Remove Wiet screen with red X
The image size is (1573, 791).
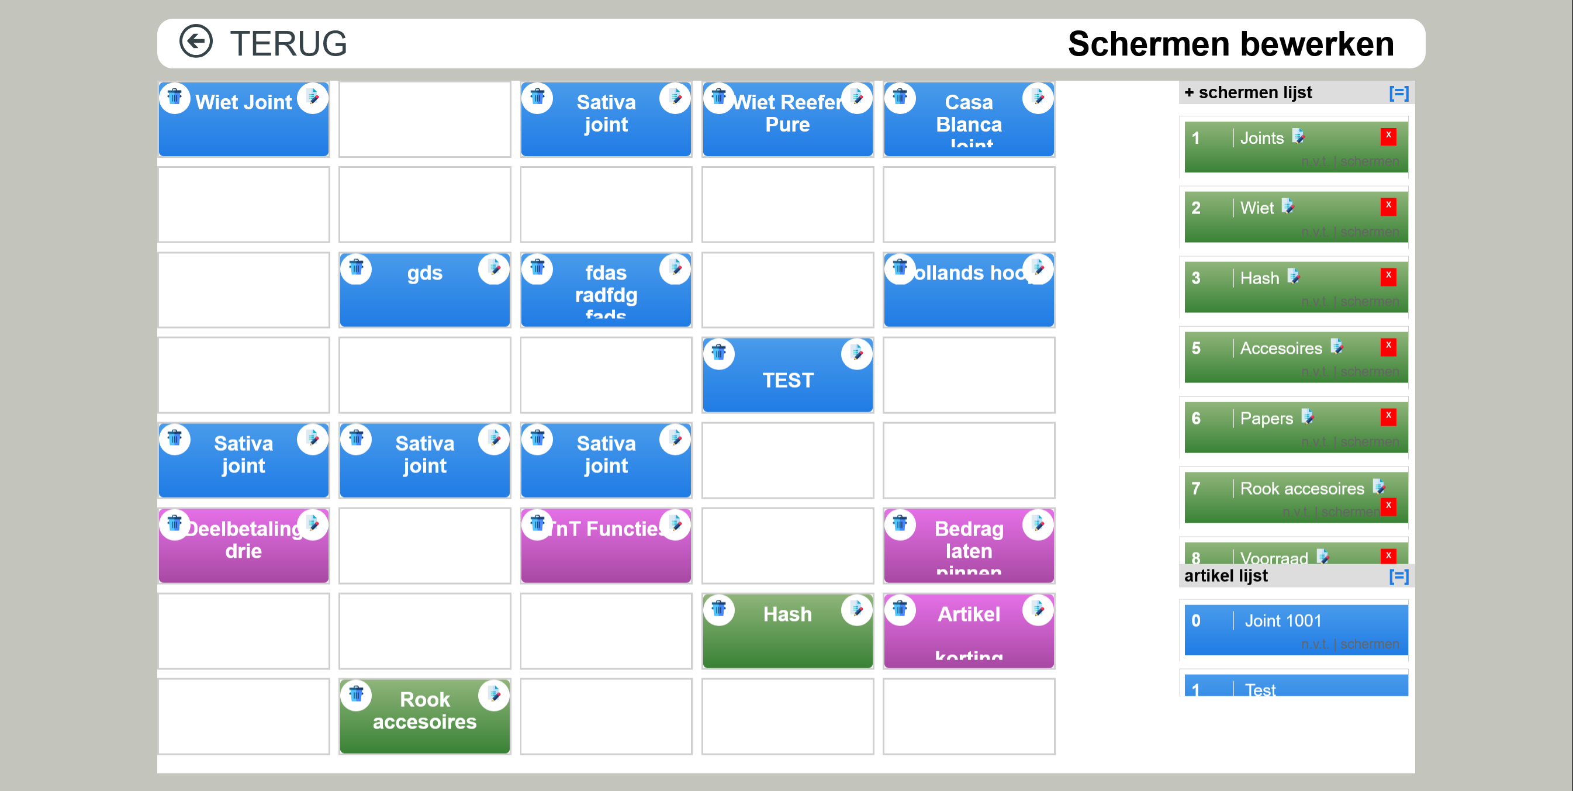coord(1388,206)
